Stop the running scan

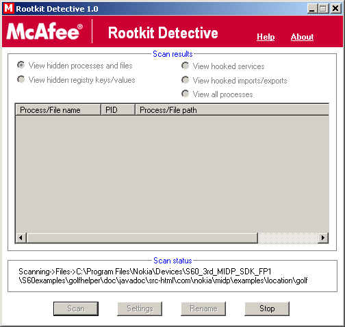(x=267, y=309)
